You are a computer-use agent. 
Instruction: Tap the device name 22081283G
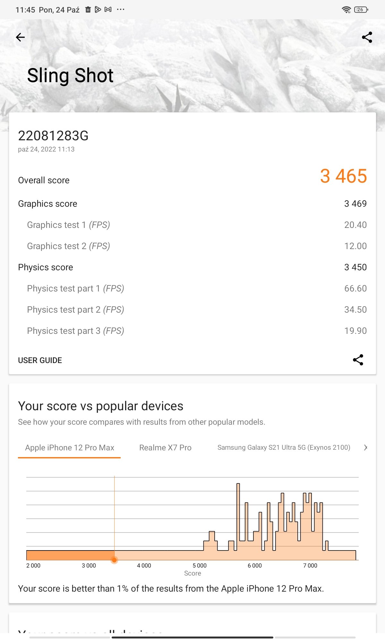53,136
